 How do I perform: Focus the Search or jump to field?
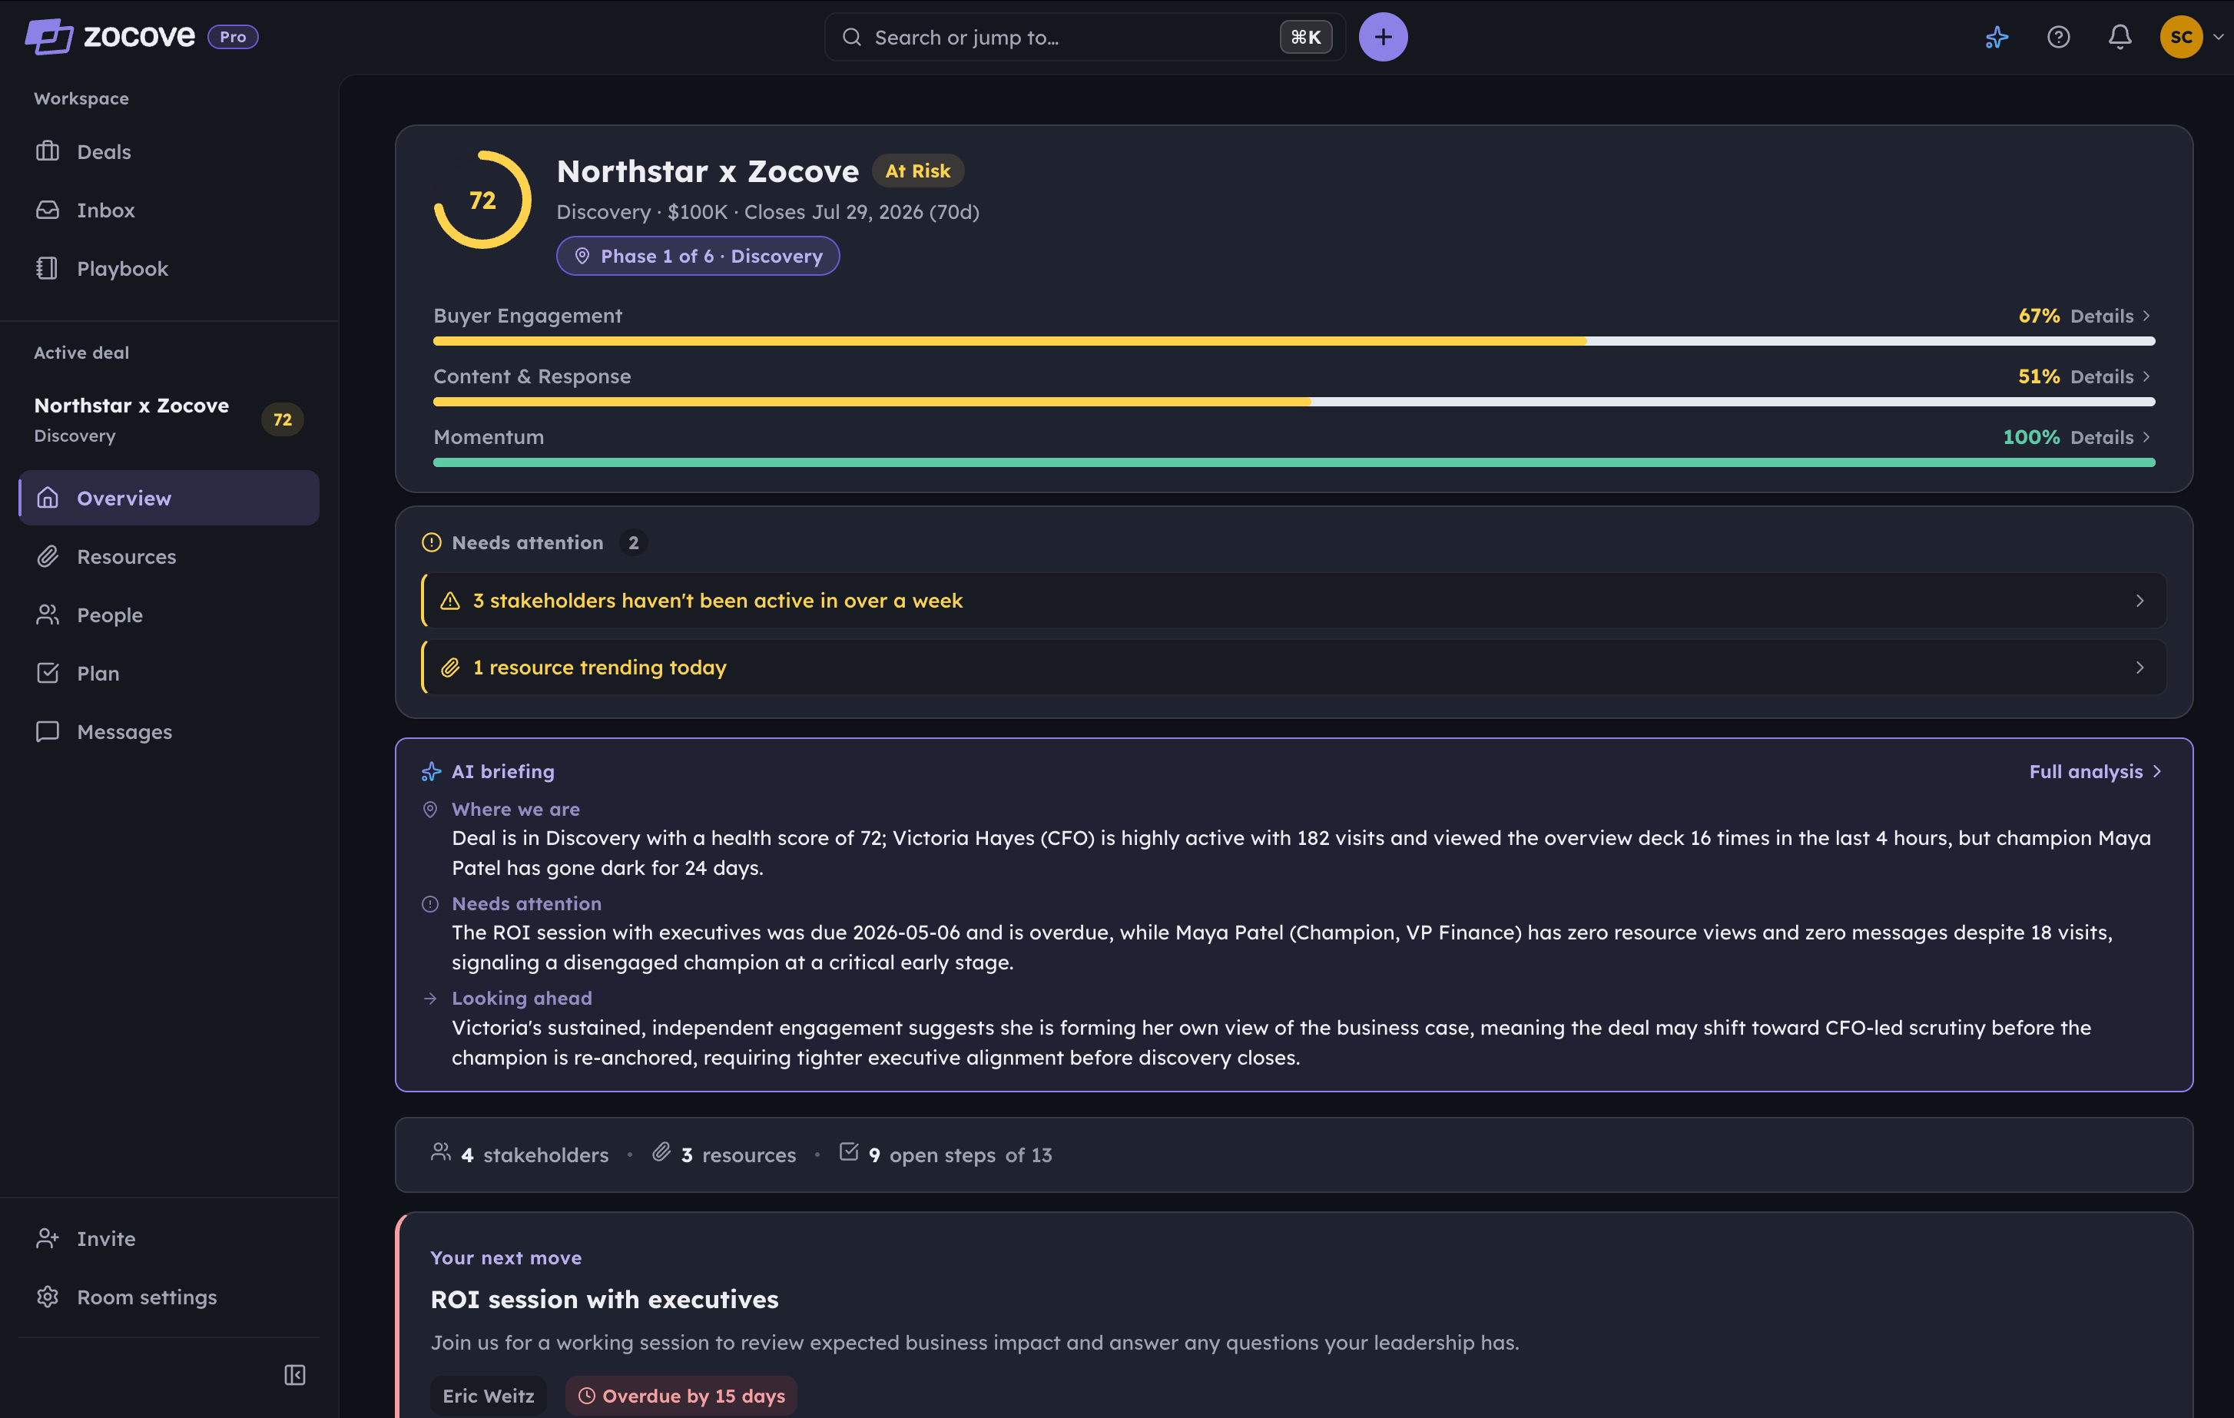pyautogui.click(x=1085, y=37)
